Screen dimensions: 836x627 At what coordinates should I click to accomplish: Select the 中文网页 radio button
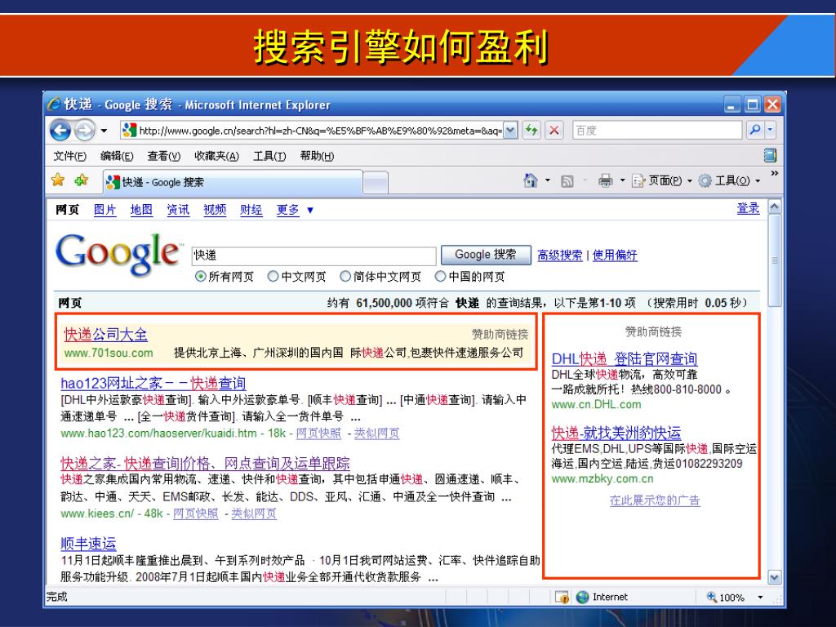click(x=273, y=276)
